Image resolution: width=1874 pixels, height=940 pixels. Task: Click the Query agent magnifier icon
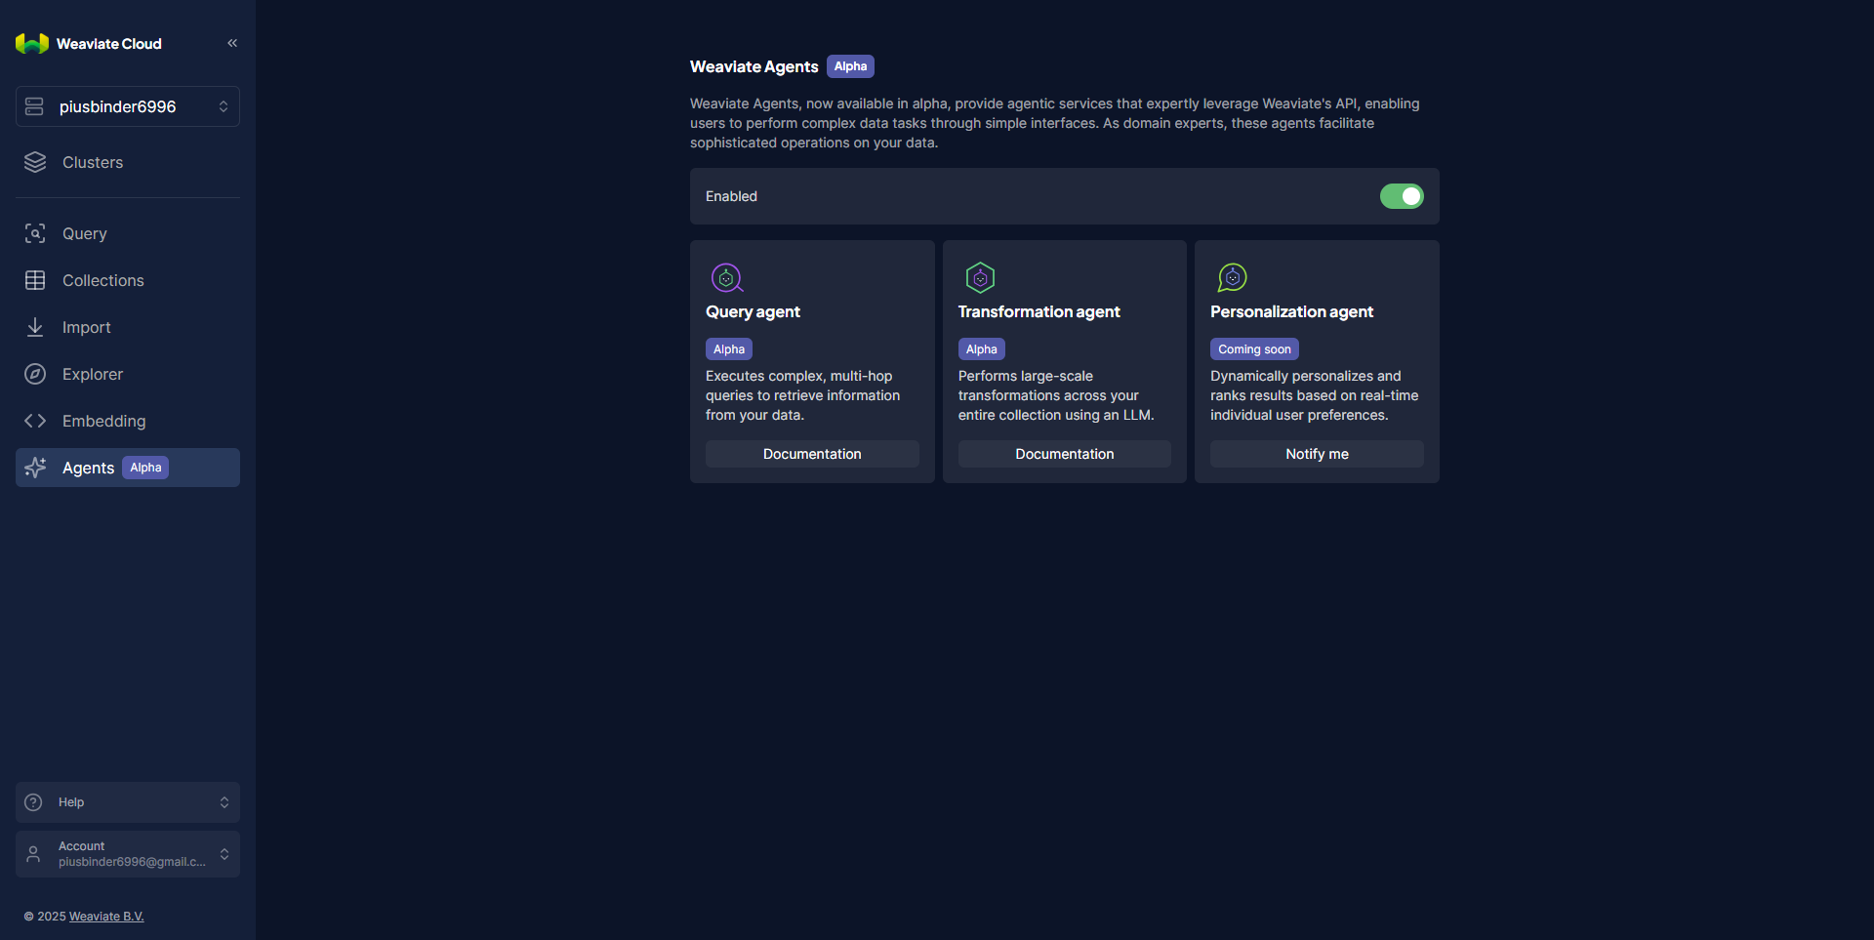coord(727,278)
